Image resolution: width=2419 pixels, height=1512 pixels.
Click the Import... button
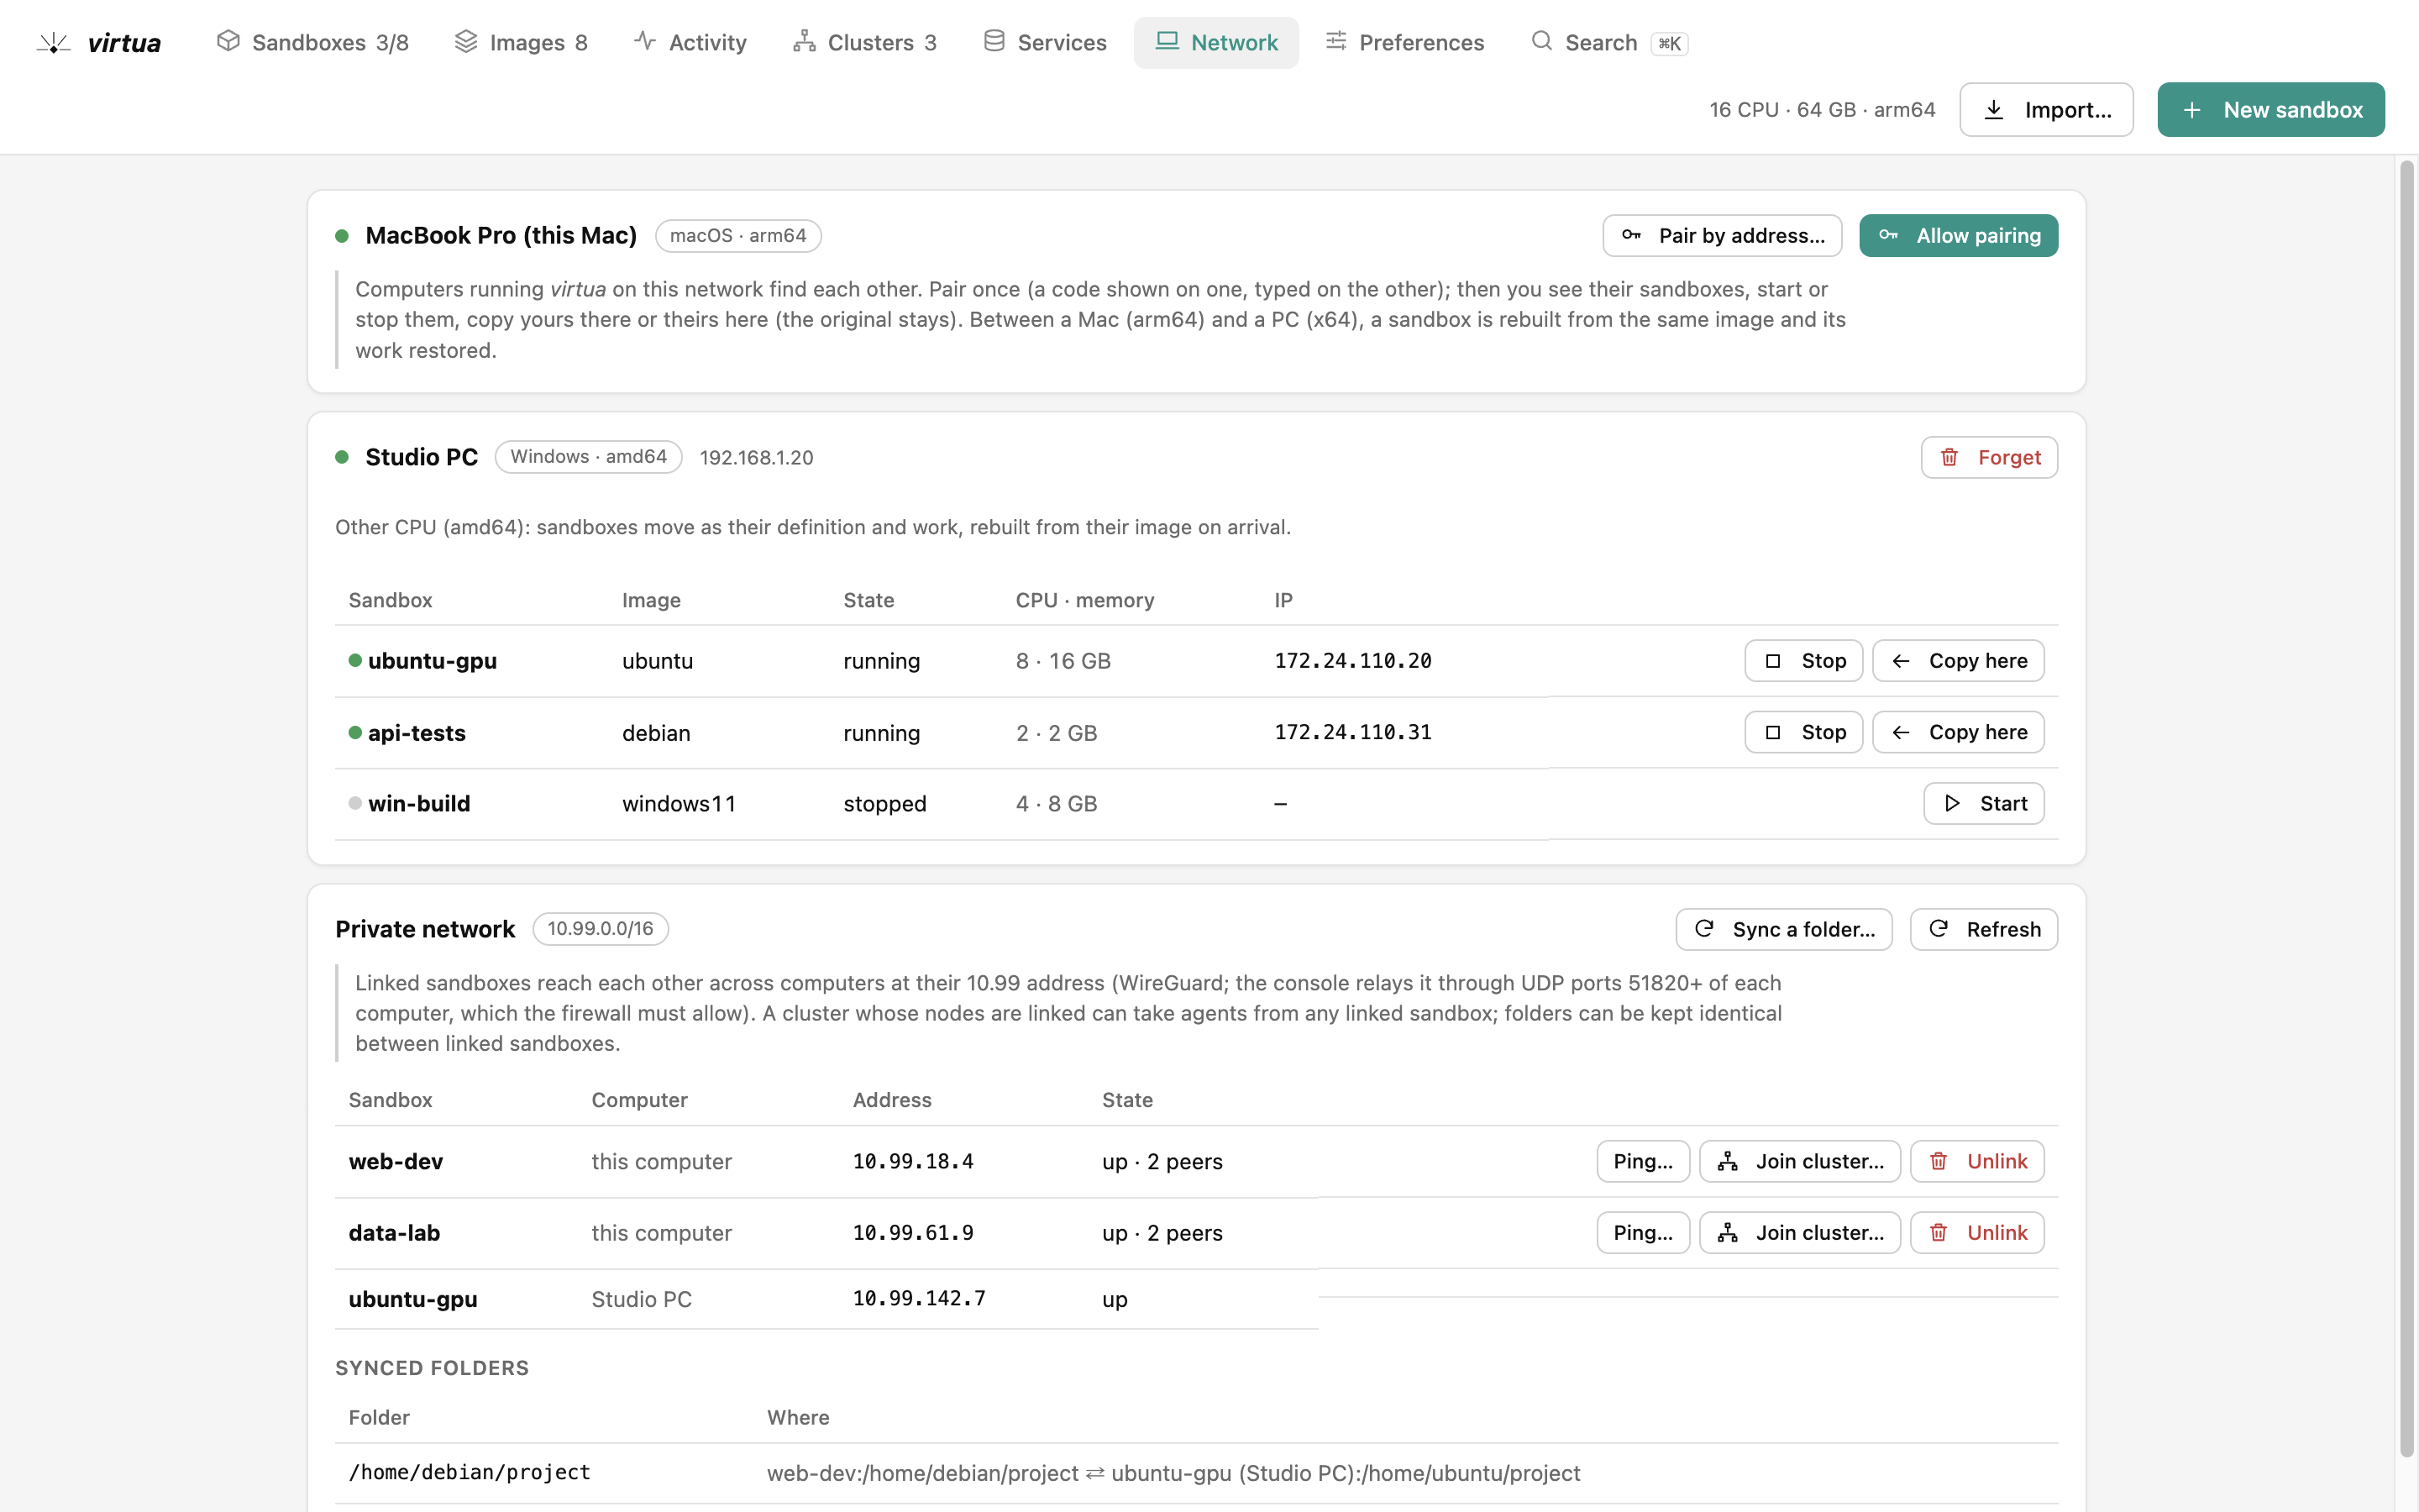[2046, 110]
